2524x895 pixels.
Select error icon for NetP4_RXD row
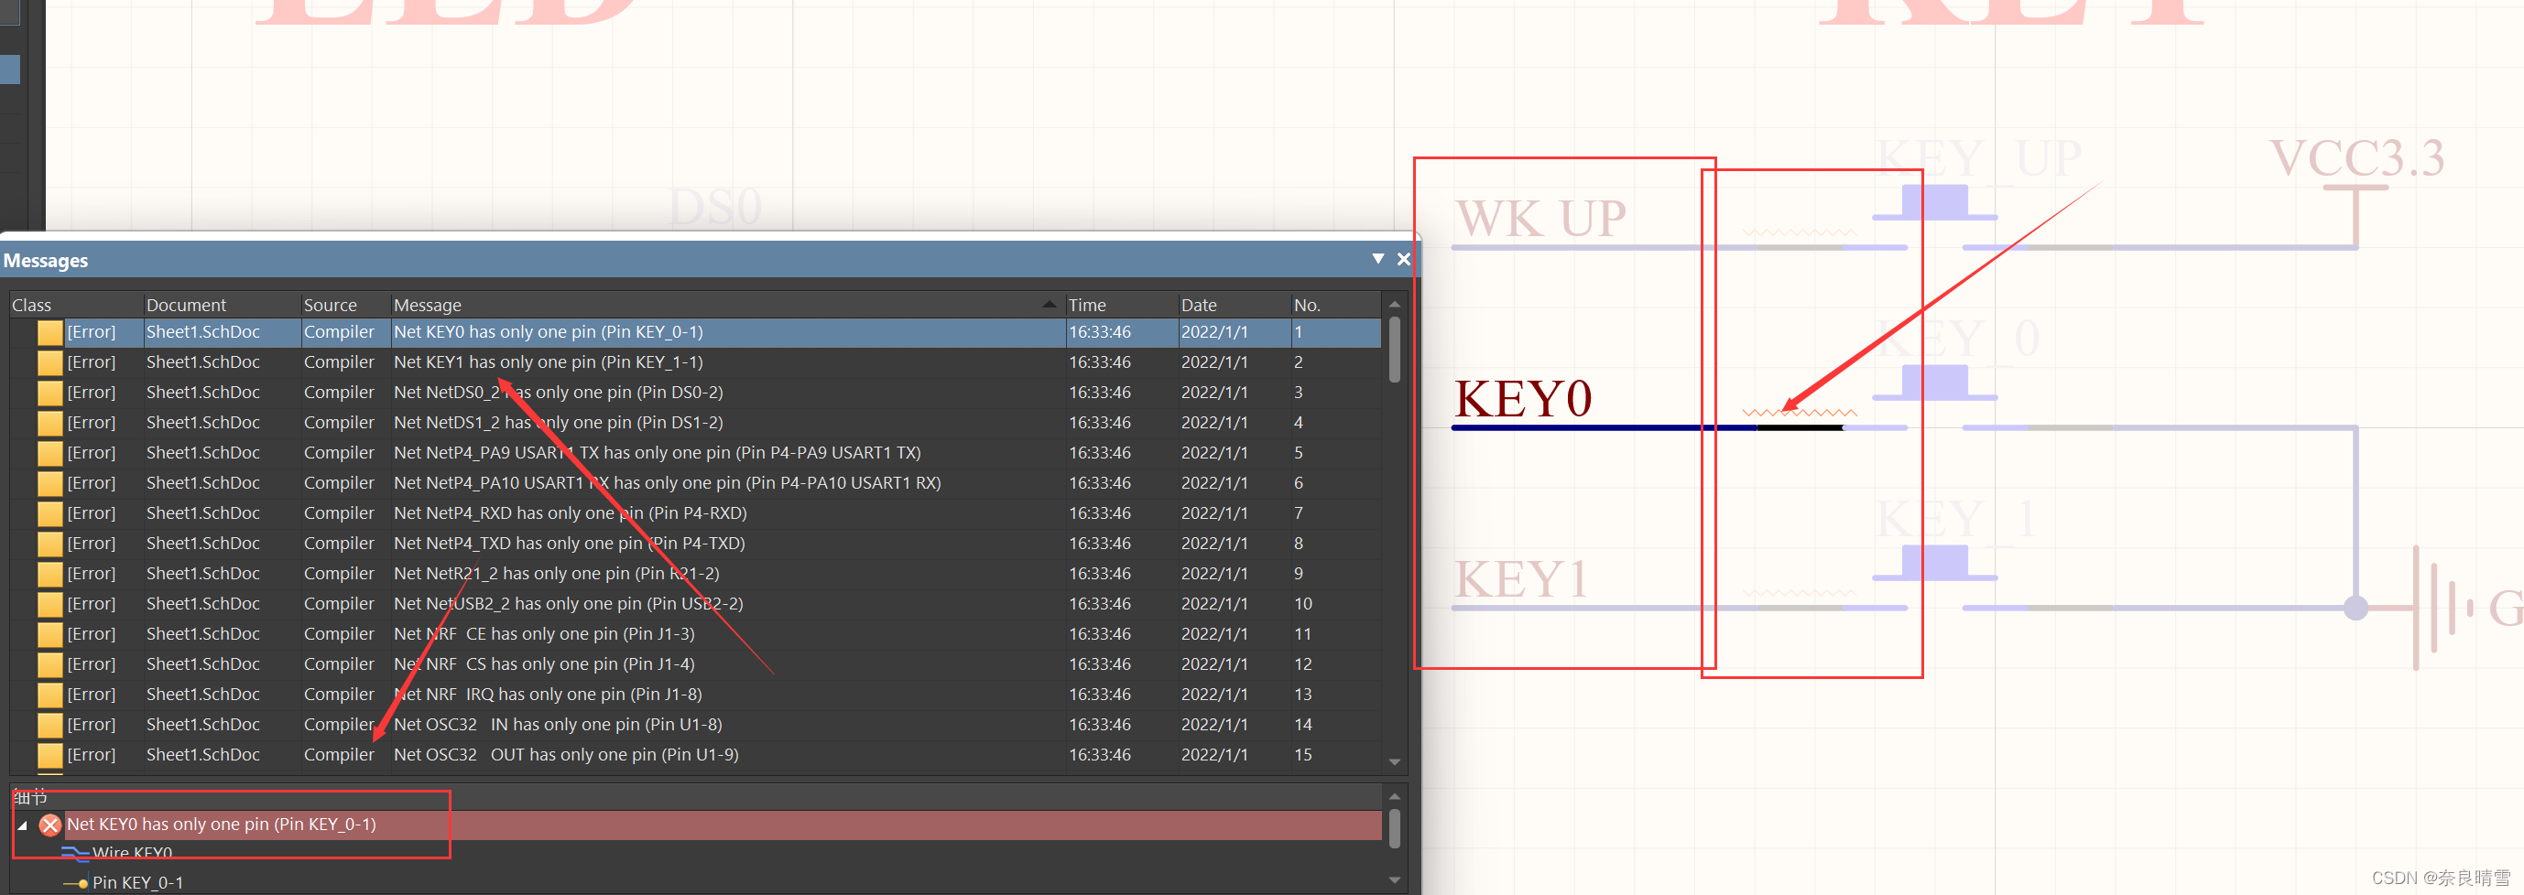click(x=50, y=514)
